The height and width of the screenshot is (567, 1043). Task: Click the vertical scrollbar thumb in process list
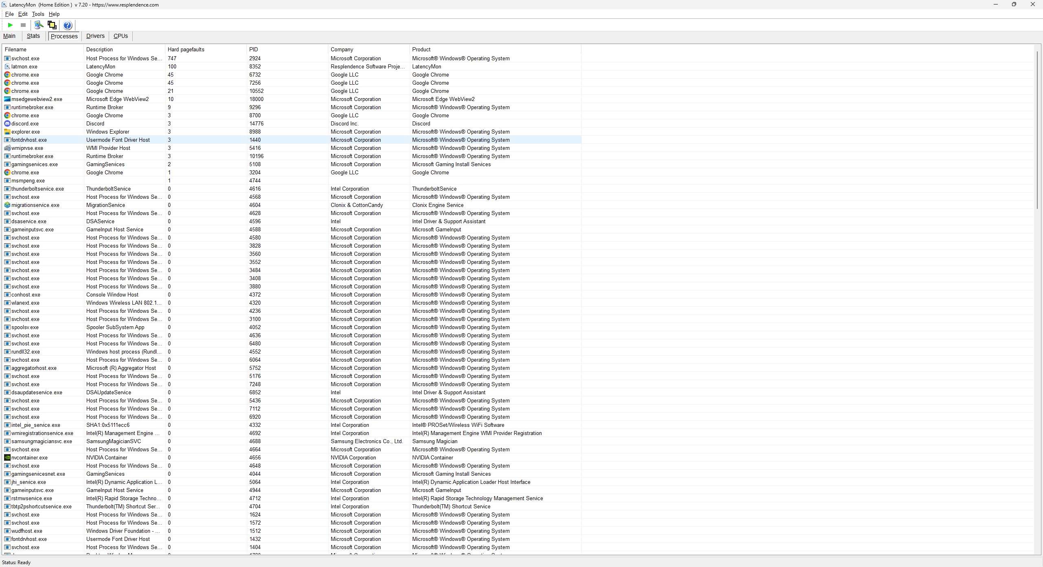point(1038,130)
